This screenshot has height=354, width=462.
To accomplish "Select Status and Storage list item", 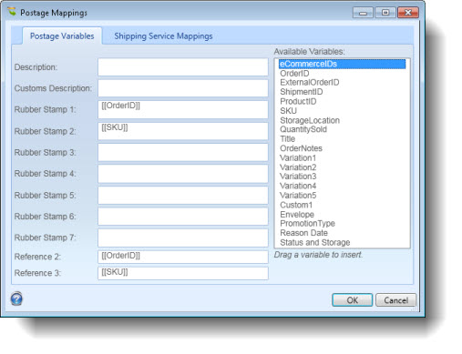I will pos(315,242).
